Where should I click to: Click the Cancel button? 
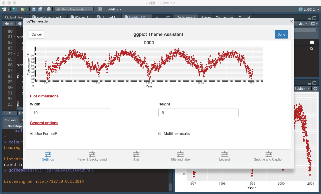coord(37,35)
